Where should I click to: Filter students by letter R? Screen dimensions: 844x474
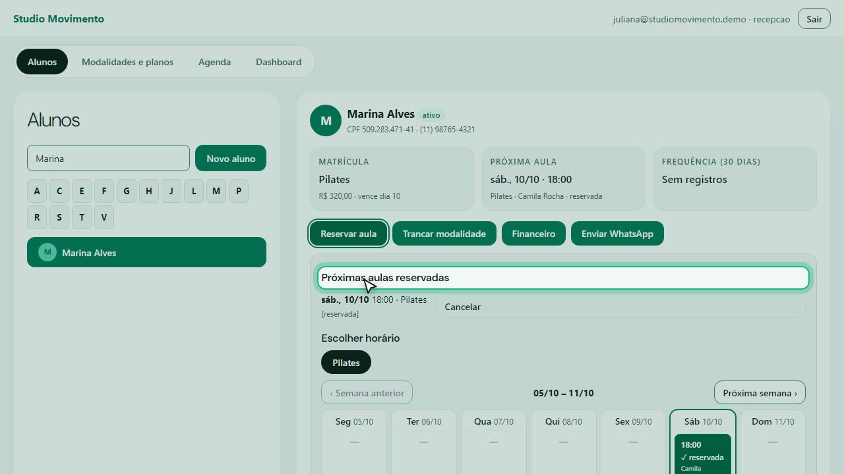click(37, 217)
